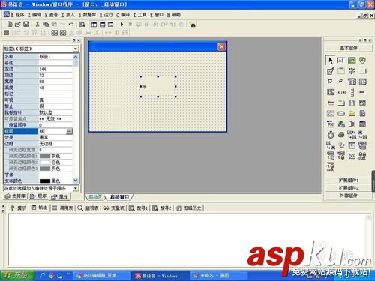Open the 提示 output tab
The height and width of the screenshot is (281, 375).
18,208
